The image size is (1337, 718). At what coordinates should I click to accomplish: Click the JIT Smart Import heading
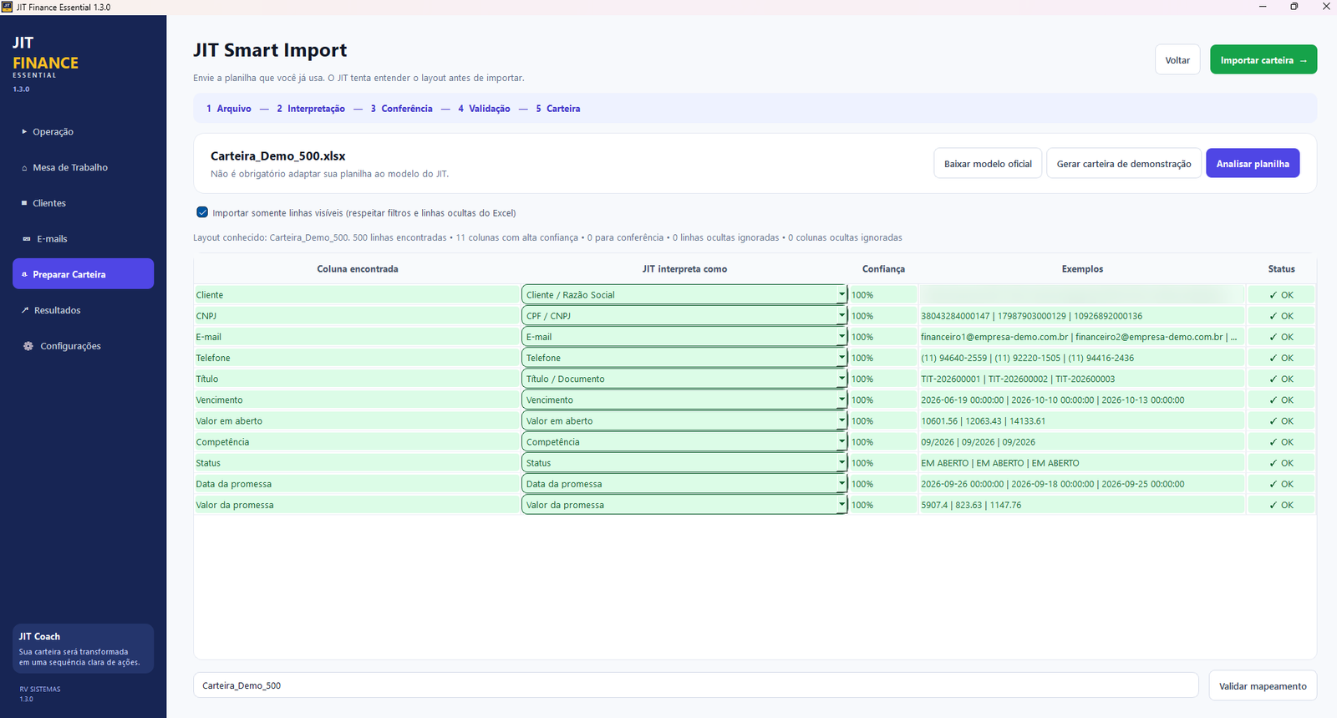click(x=270, y=50)
